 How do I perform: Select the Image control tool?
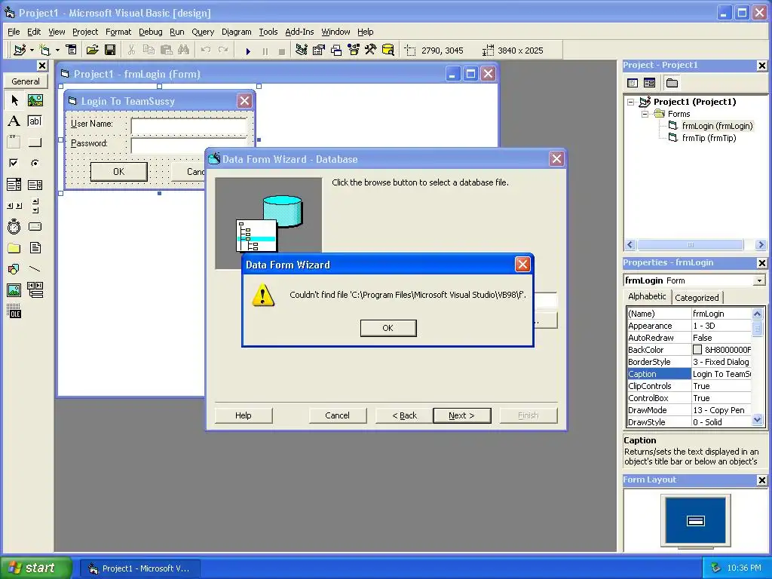pos(14,290)
